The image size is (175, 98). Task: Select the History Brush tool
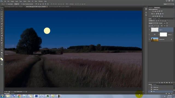point(2,31)
